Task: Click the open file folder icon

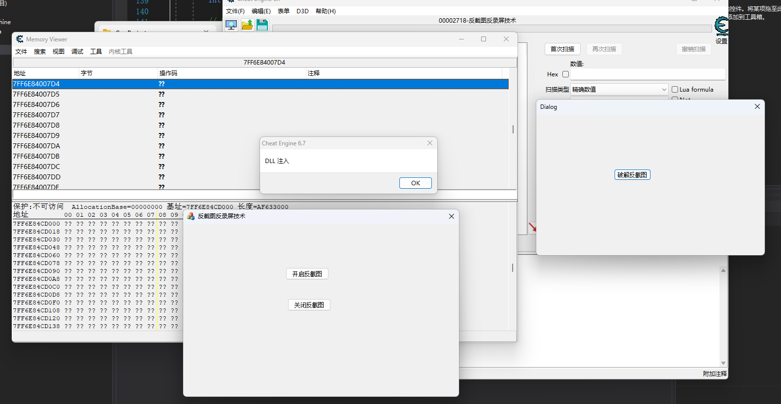Action: (247, 25)
